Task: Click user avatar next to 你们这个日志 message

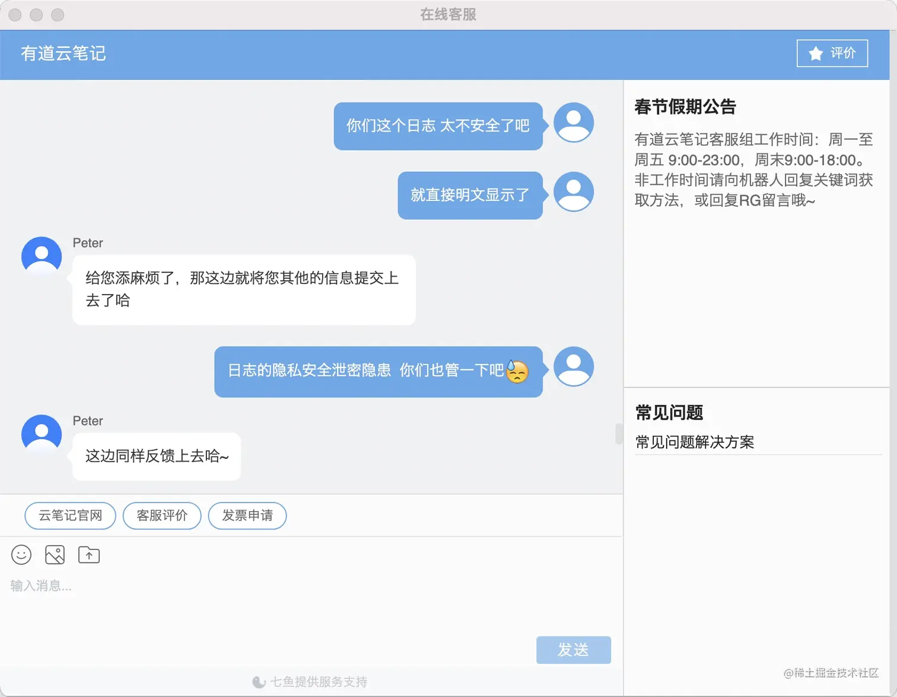Action: click(574, 123)
